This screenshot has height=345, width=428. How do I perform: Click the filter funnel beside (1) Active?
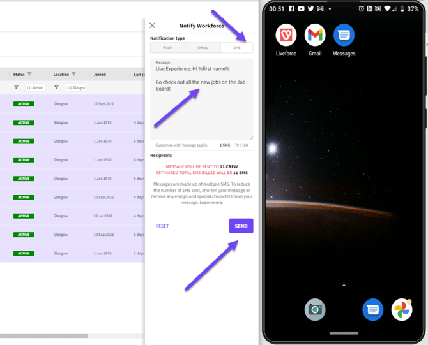click(16, 87)
